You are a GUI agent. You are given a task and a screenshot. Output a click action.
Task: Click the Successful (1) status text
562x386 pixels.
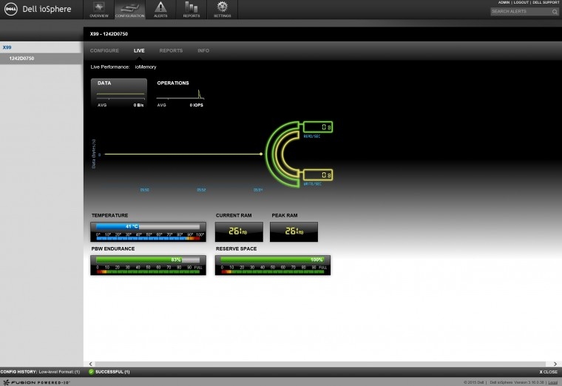pyautogui.click(x=112, y=372)
